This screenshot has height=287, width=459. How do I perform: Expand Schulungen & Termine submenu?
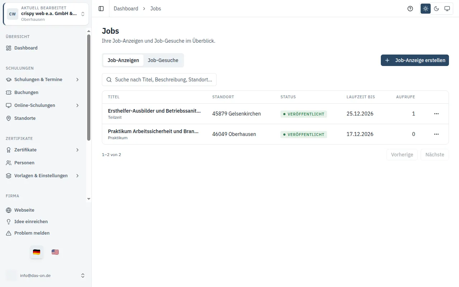pos(43,80)
